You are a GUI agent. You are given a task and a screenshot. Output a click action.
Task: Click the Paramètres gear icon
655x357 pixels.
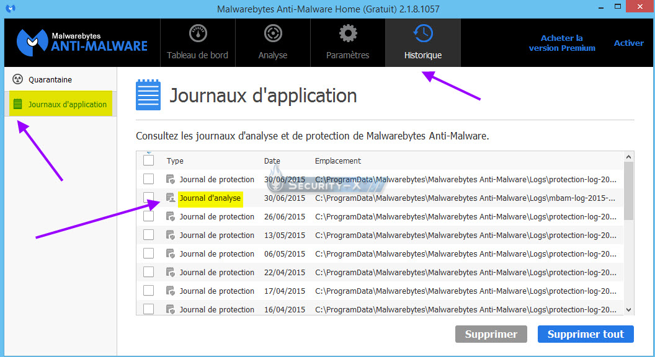[347, 33]
